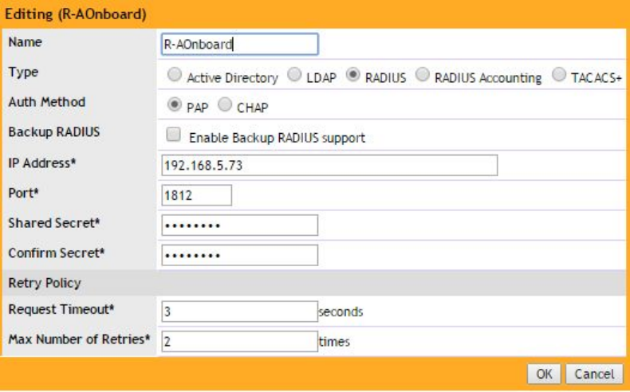
Task: Choose the RADIUS server type
Action: point(352,75)
